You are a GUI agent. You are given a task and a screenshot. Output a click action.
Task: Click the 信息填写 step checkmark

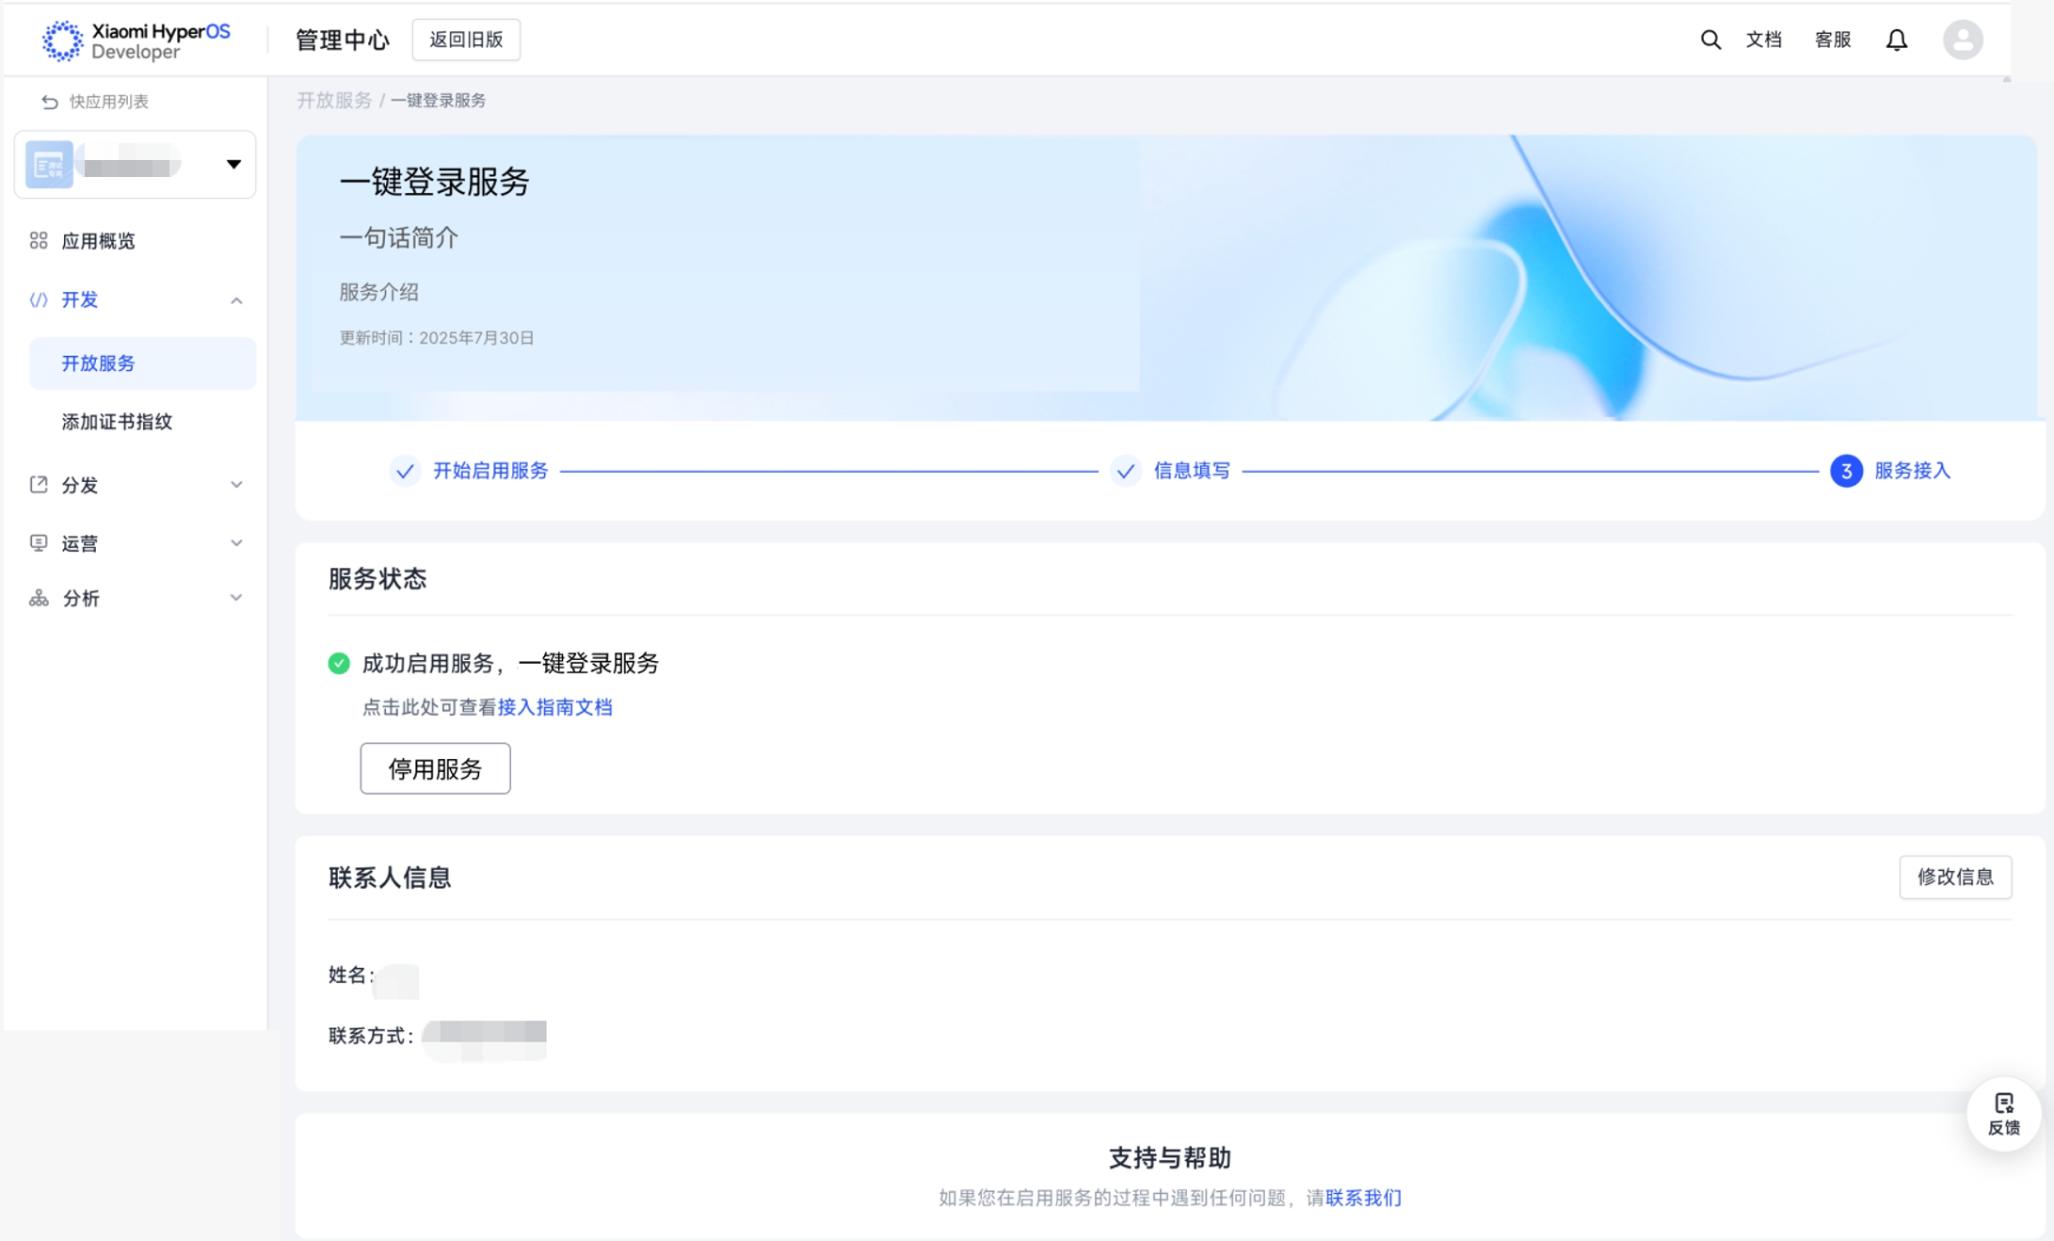click(x=1125, y=471)
